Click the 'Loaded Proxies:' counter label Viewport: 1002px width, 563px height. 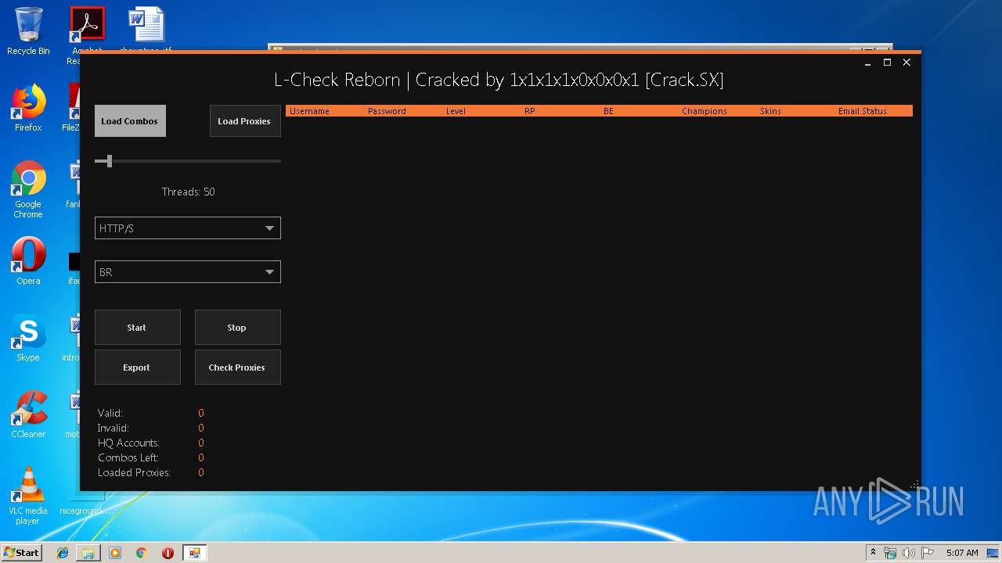pyautogui.click(x=134, y=472)
